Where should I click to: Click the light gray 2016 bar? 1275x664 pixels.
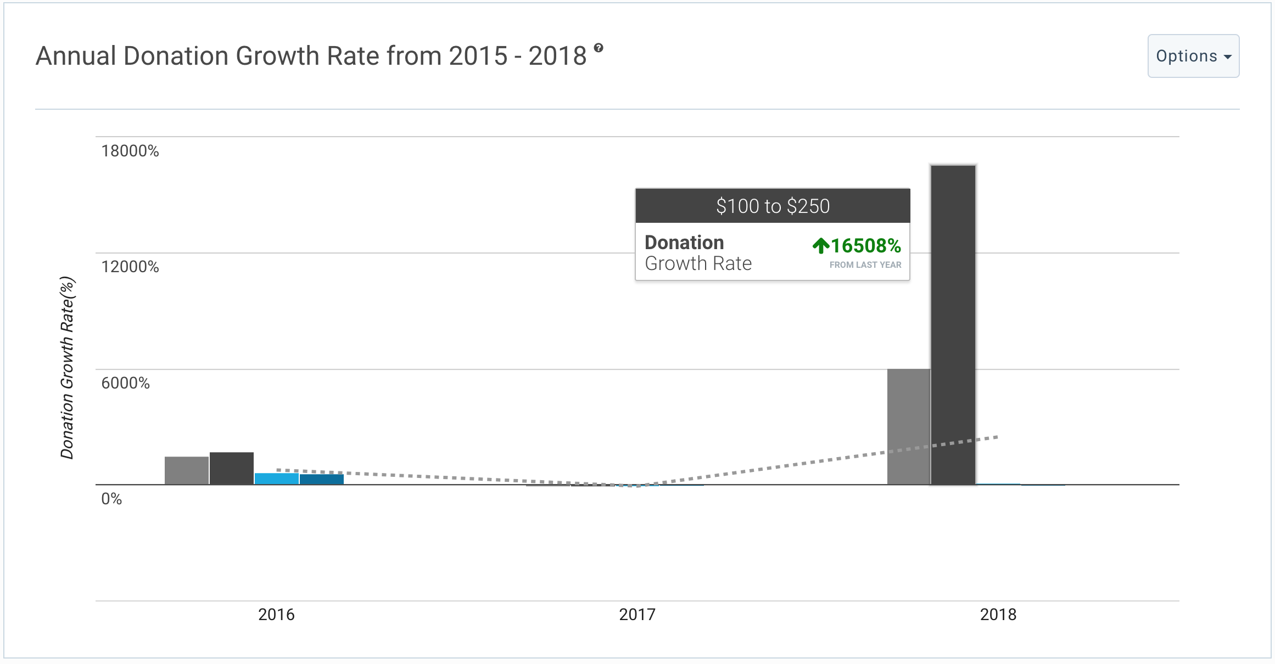(x=187, y=471)
